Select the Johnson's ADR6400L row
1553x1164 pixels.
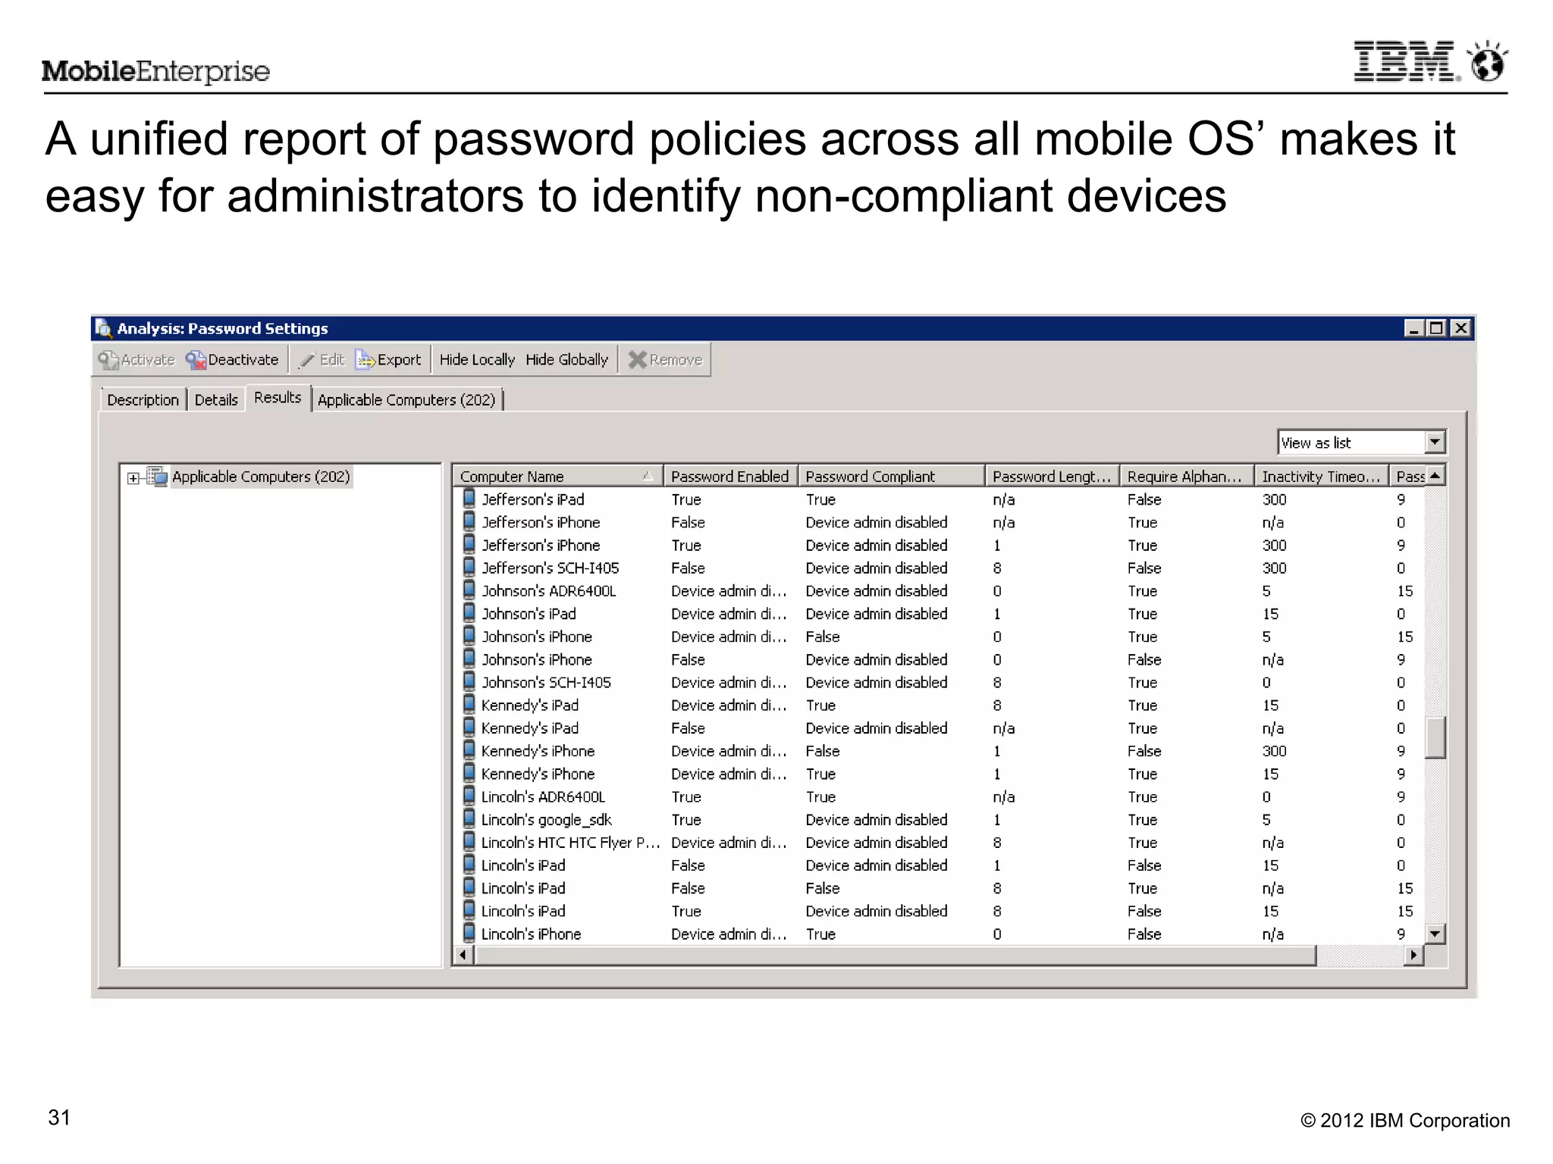point(940,591)
